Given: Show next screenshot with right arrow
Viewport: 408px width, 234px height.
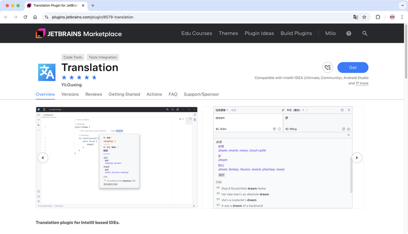Looking at the screenshot, I should coord(357,158).
